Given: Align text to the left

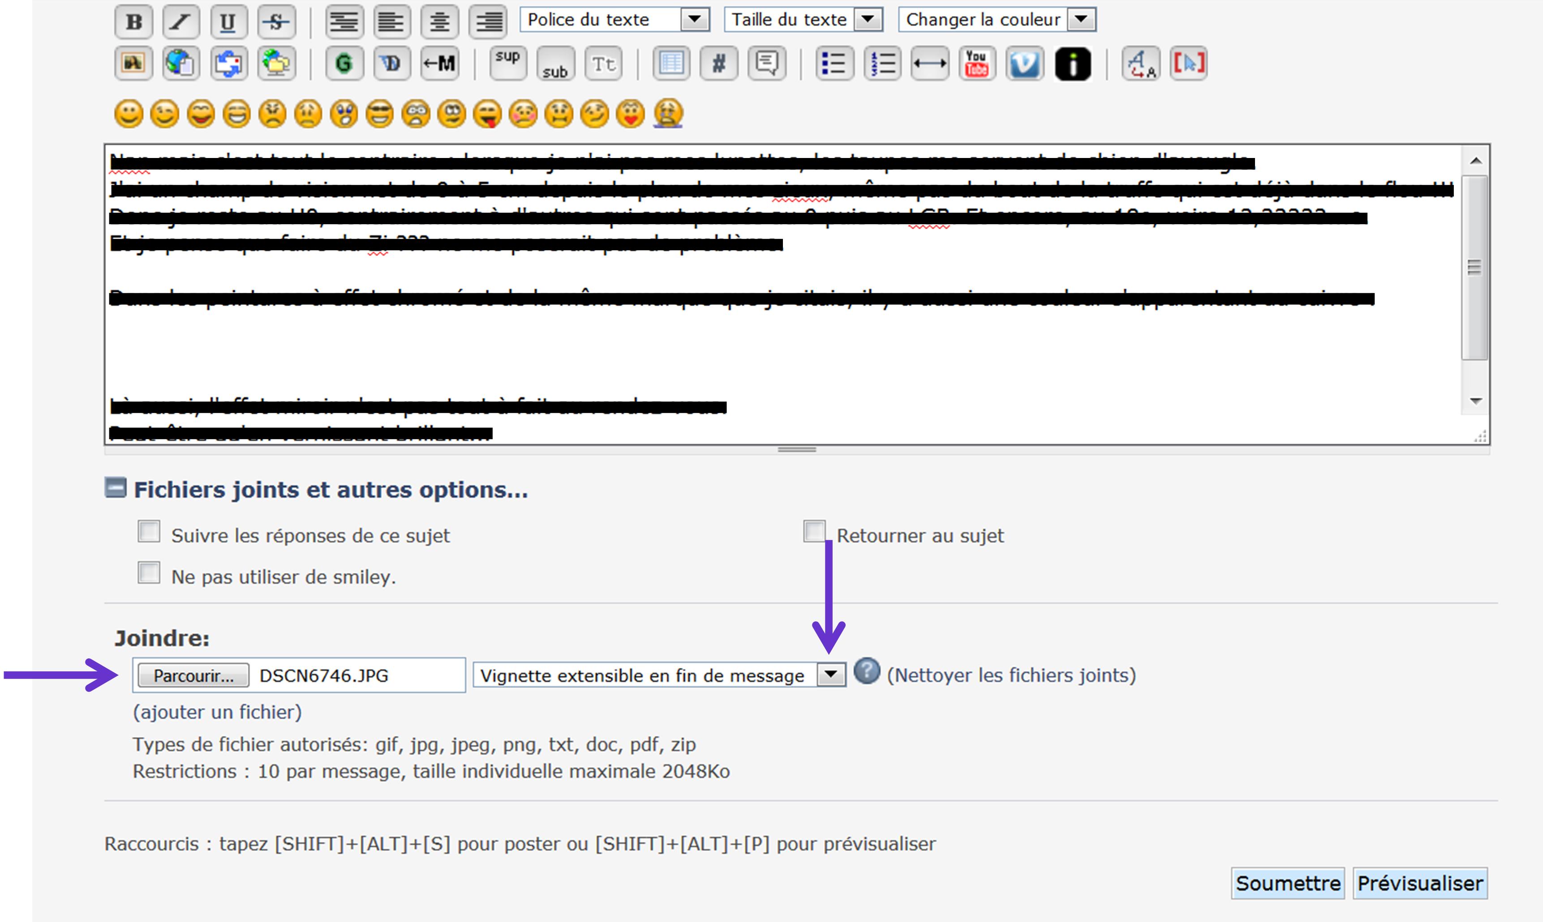Looking at the screenshot, I should 391,22.
